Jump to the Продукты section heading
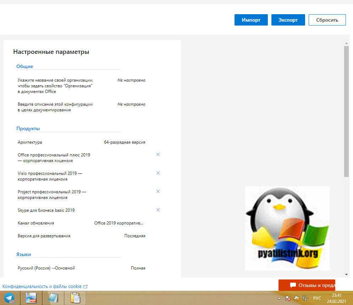Viewport: 353px width, 305px height. tap(28, 128)
